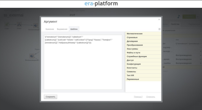Expand the Строковые function group
The image size is (202, 110).
(143, 38)
